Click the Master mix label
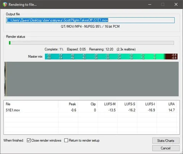Viewport: 183px width, 154px height. (35, 57)
